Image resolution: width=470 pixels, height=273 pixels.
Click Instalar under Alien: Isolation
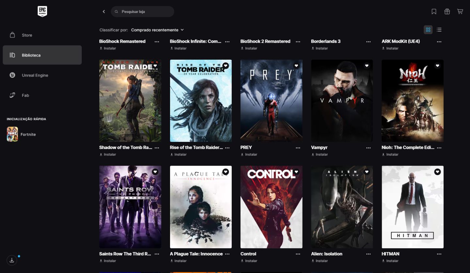click(320, 261)
